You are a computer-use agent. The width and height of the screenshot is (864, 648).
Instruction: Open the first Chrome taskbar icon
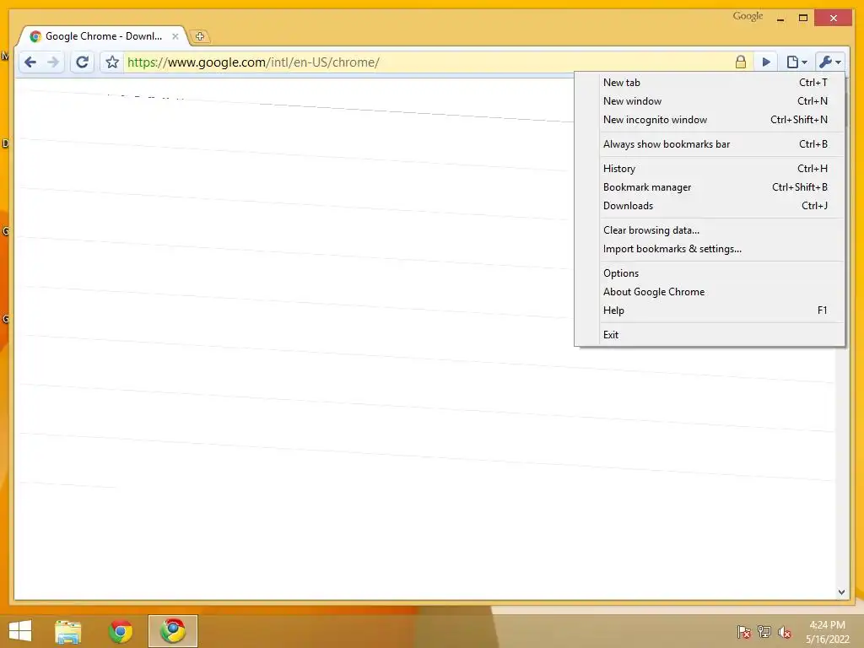pyautogui.click(x=121, y=631)
